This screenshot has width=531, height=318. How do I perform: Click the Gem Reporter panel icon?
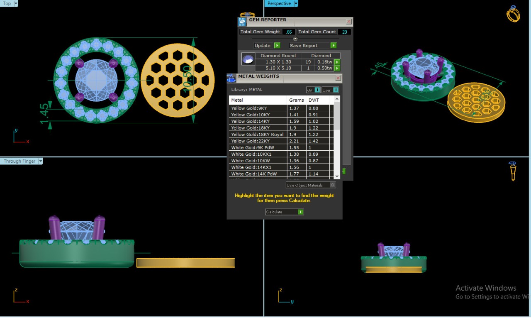point(242,22)
